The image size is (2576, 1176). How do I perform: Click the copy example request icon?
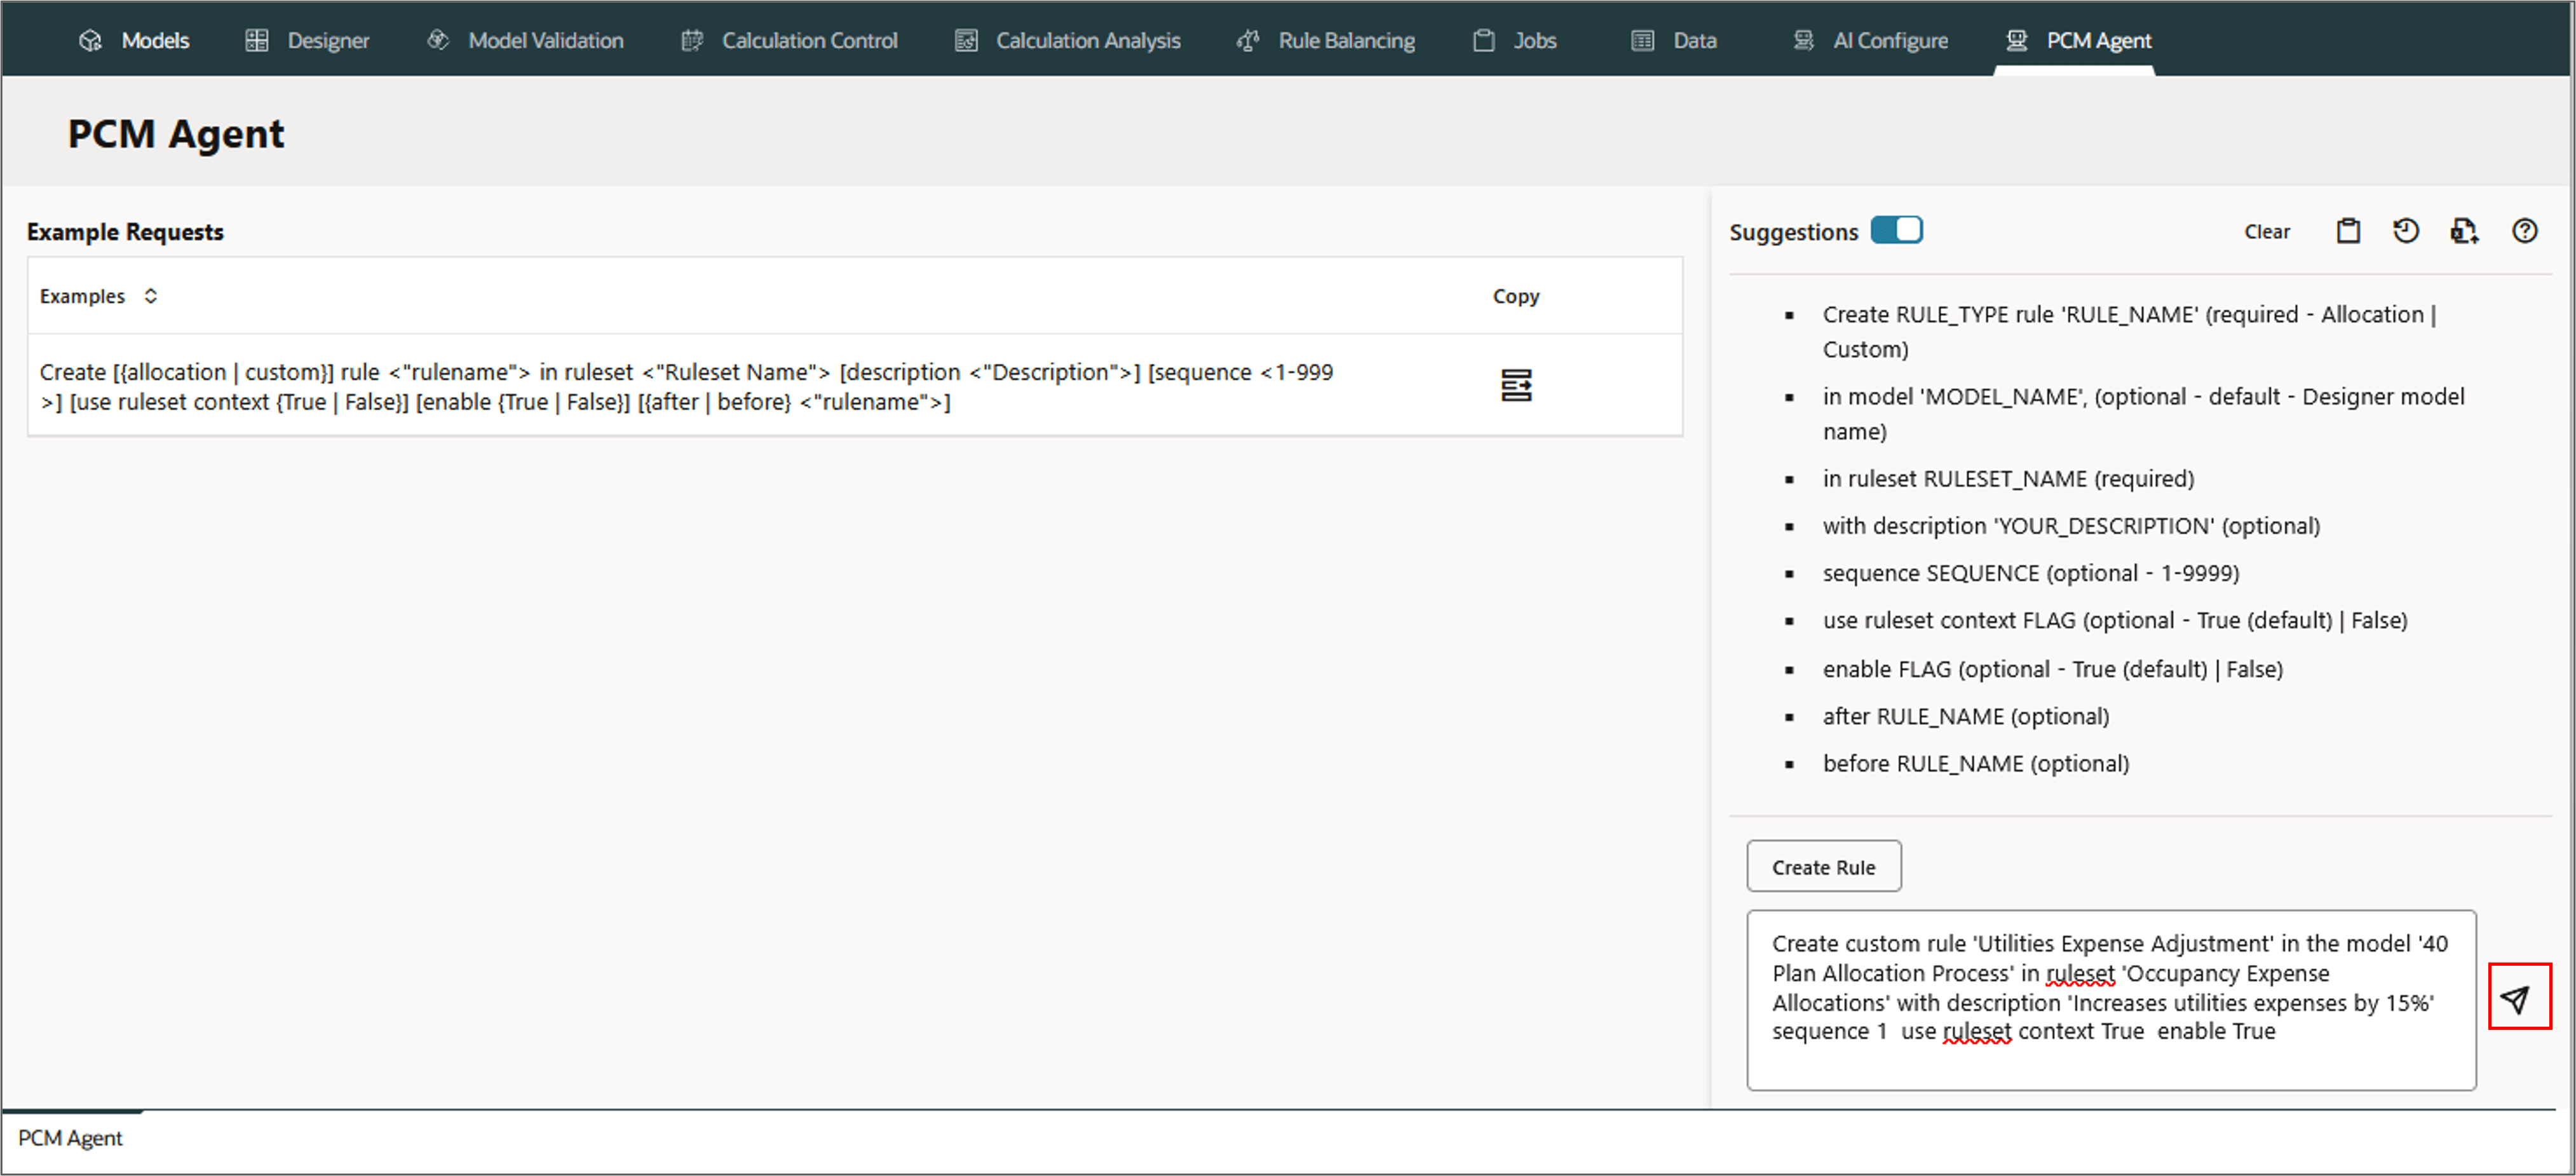1515,385
